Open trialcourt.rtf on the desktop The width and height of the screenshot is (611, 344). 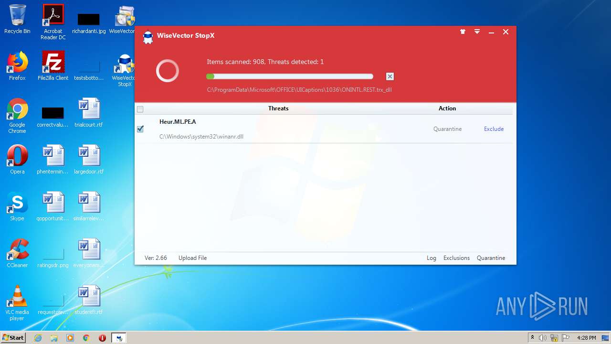[x=89, y=113]
